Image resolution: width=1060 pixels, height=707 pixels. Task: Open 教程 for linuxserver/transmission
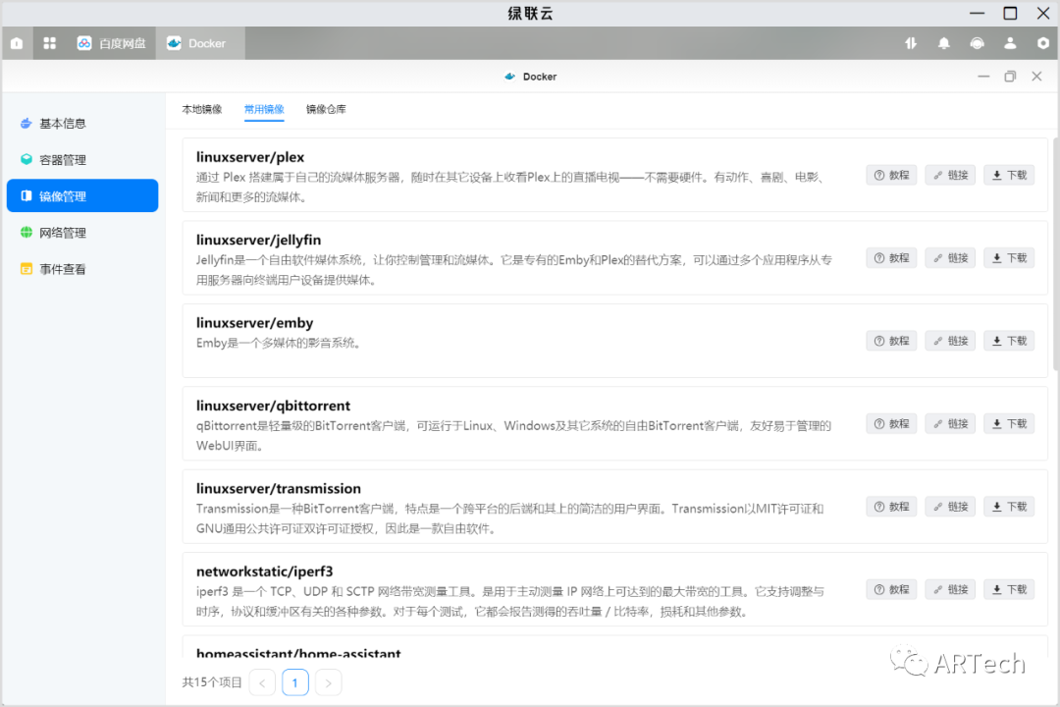coord(891,507)
